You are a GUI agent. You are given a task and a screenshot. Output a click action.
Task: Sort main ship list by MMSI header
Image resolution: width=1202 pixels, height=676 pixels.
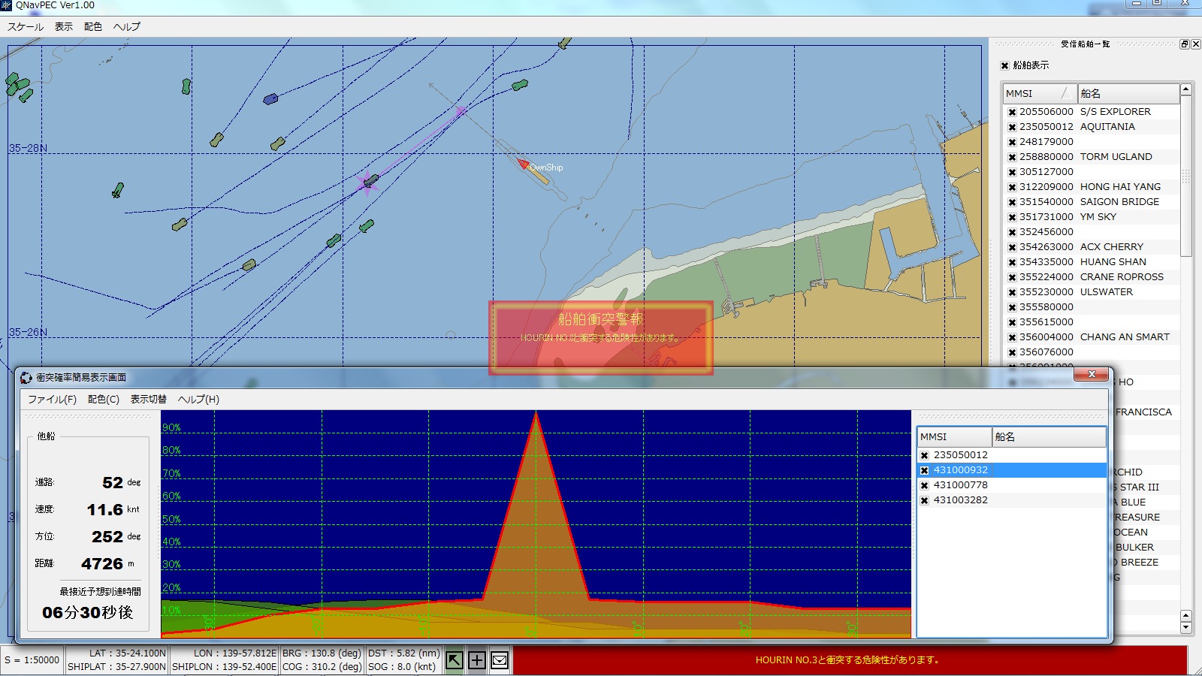1039,93
